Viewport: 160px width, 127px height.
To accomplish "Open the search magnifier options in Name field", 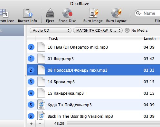I will click(139, 13).
